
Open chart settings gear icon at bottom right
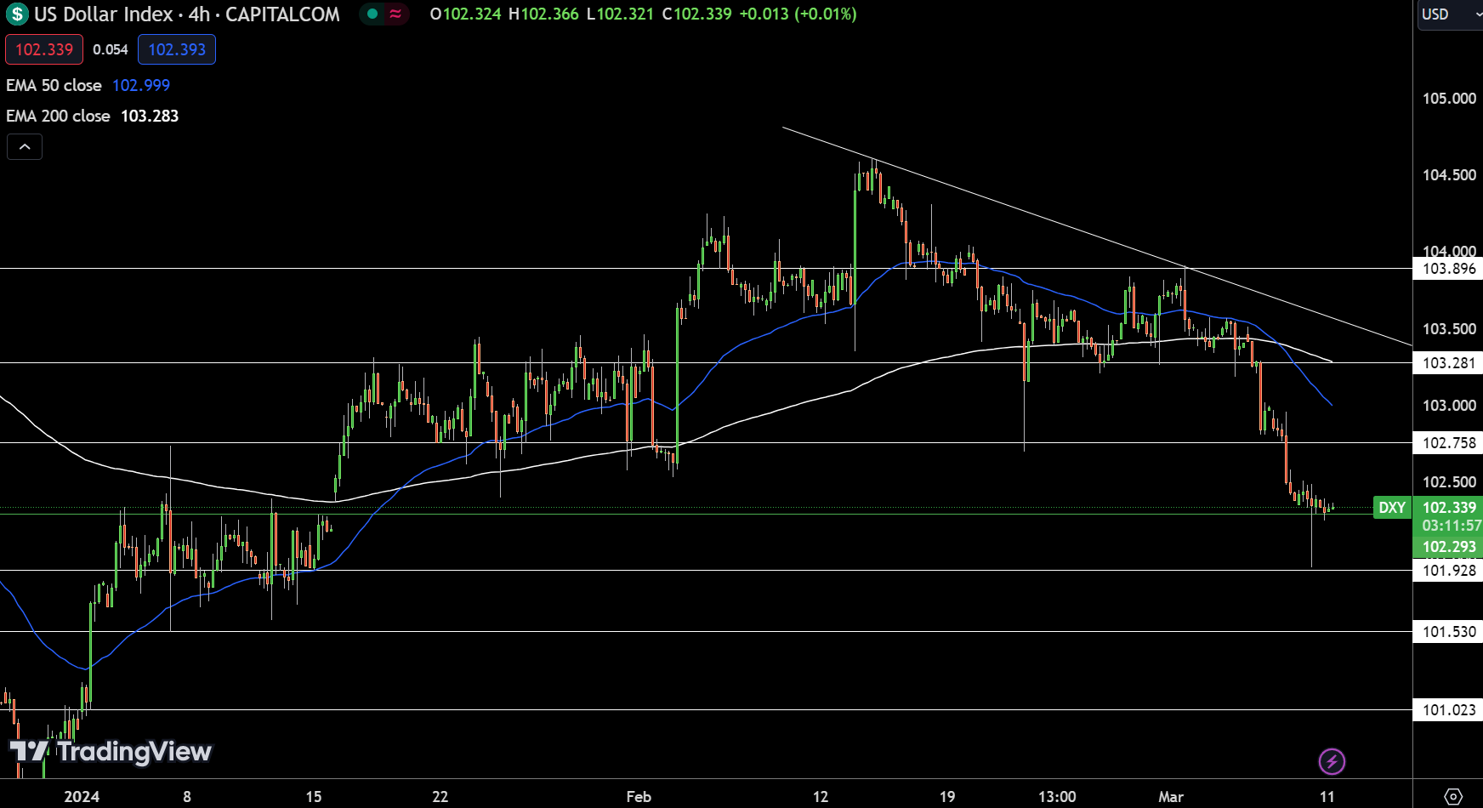[x=1454, y=797]
